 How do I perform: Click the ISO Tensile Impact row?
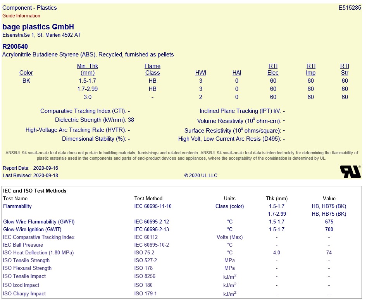(x=182, y=276)
